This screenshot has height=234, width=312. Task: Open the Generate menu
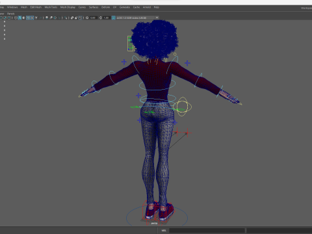pyautogui.click(x=125, y=7)
